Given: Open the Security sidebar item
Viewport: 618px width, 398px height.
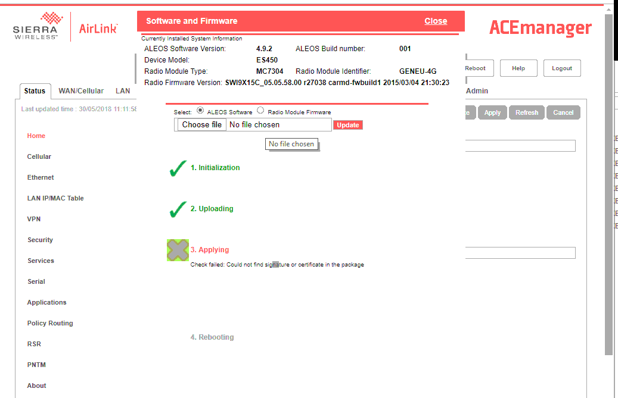Looking at the screenshot, I should 40,240.
